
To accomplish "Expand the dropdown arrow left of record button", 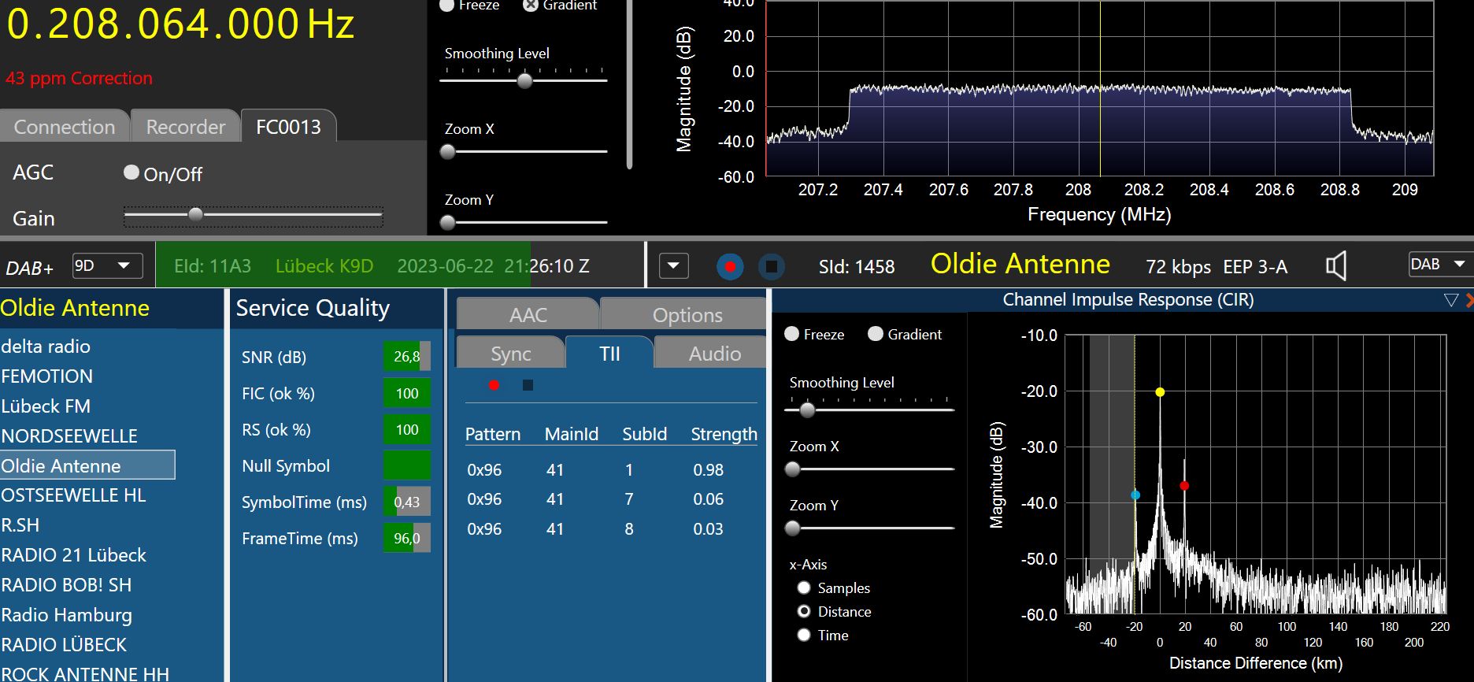I will (673, 266).
